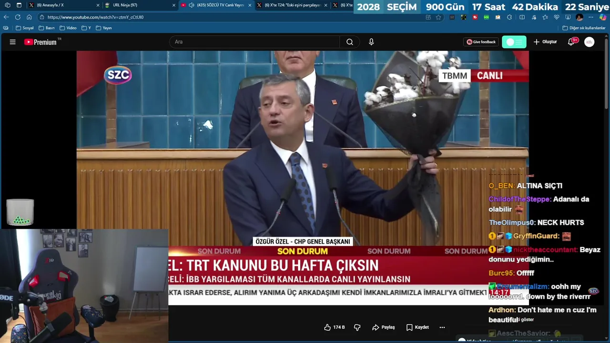
Task: Click chat username GryffinGuard
Action: [536, 236]
